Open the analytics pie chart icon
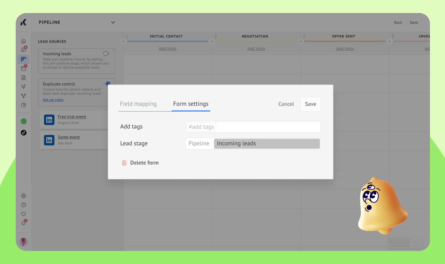Screen dimensions: 445x264 (24, 105)
